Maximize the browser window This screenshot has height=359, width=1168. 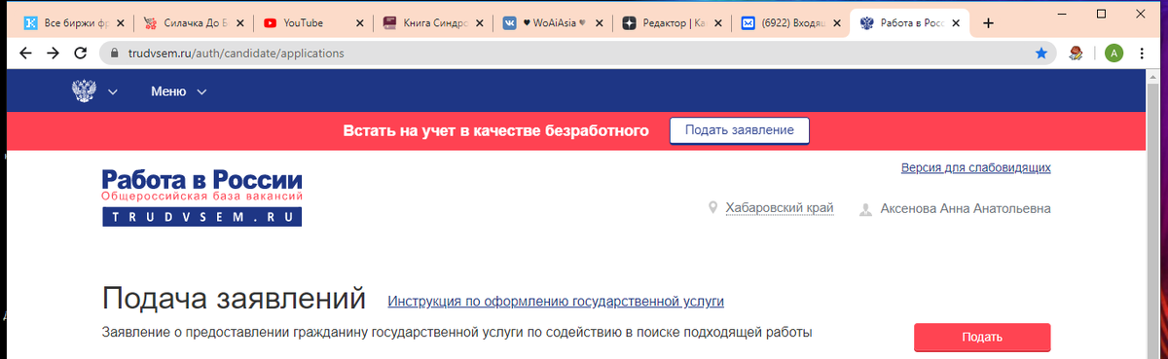point(1102,14)
